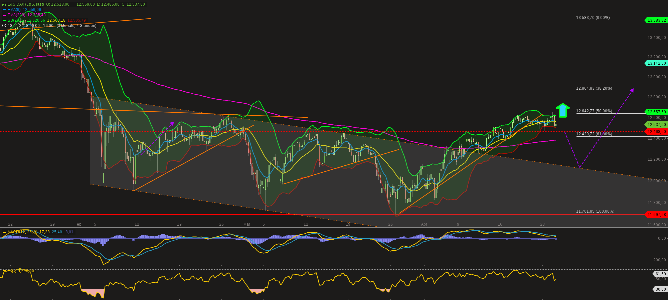Click the yellow RSI(14) legend marker

click(x=4, y=271)
